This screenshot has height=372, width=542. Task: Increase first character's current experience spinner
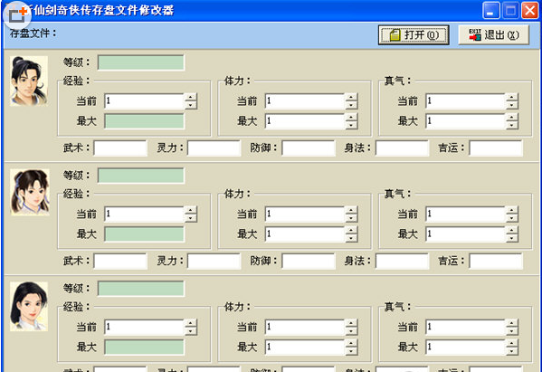190,97
